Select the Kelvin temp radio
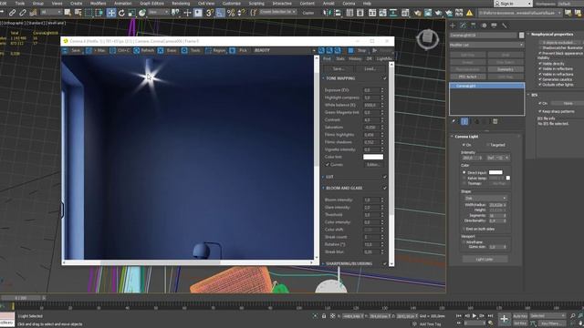Screen dimensions: 584x328 464,179
